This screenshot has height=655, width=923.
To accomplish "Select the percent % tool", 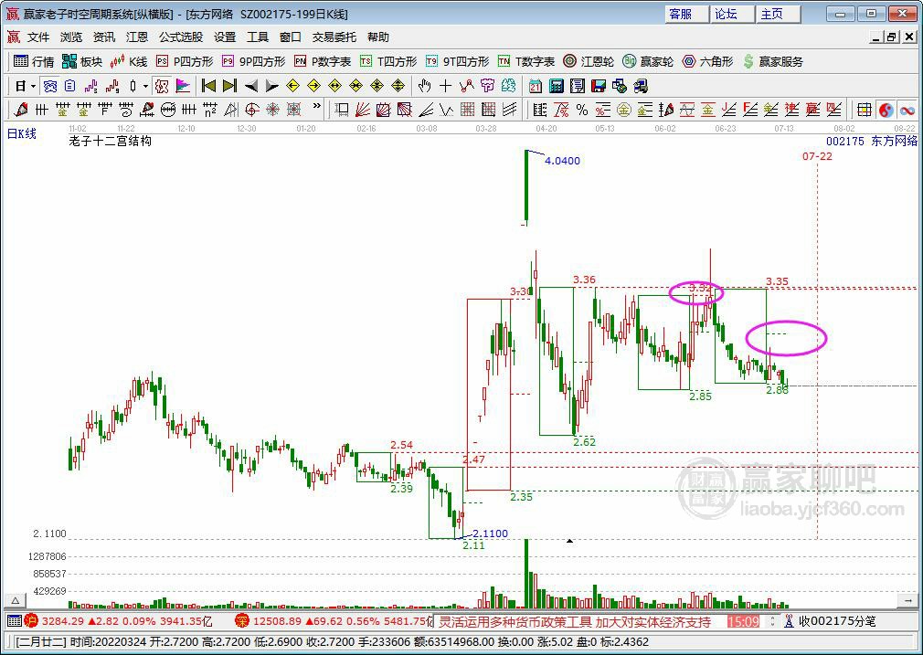I will click(582, 110).
